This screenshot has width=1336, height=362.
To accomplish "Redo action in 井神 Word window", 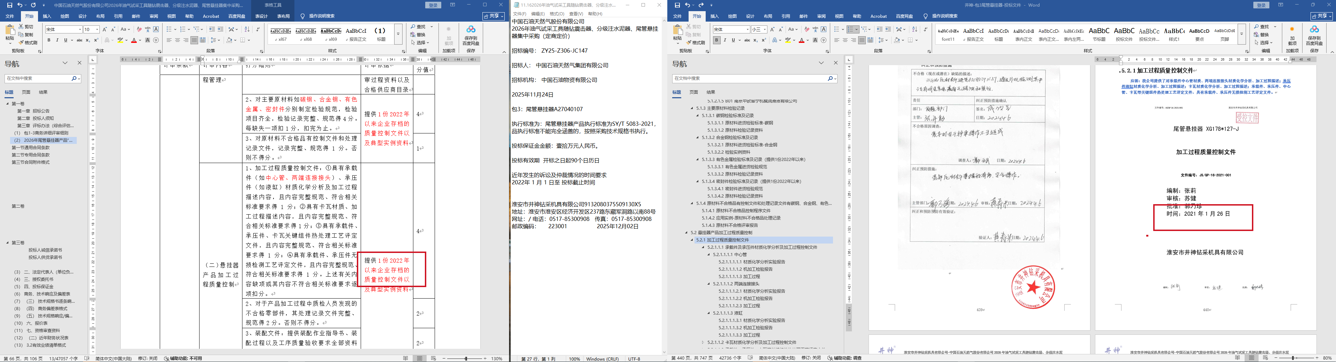I will (x=701, y=5).
